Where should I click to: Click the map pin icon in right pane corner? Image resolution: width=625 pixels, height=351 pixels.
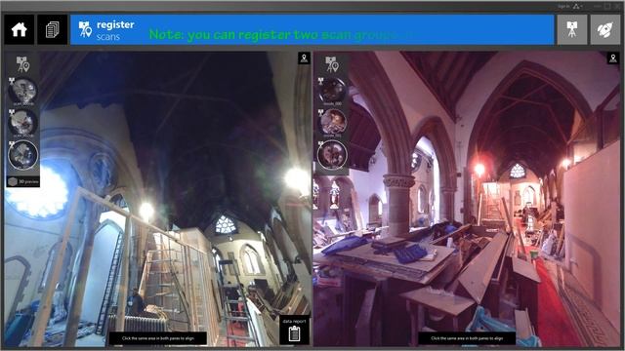point(613,58)
